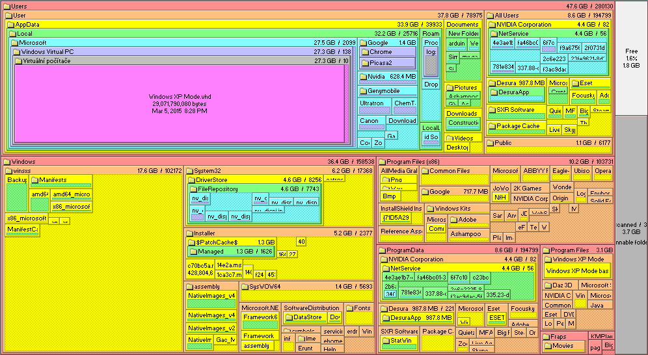Click the Manifests folder in winsxs
This screenshot has height=355, width=648.
point(52,180)
